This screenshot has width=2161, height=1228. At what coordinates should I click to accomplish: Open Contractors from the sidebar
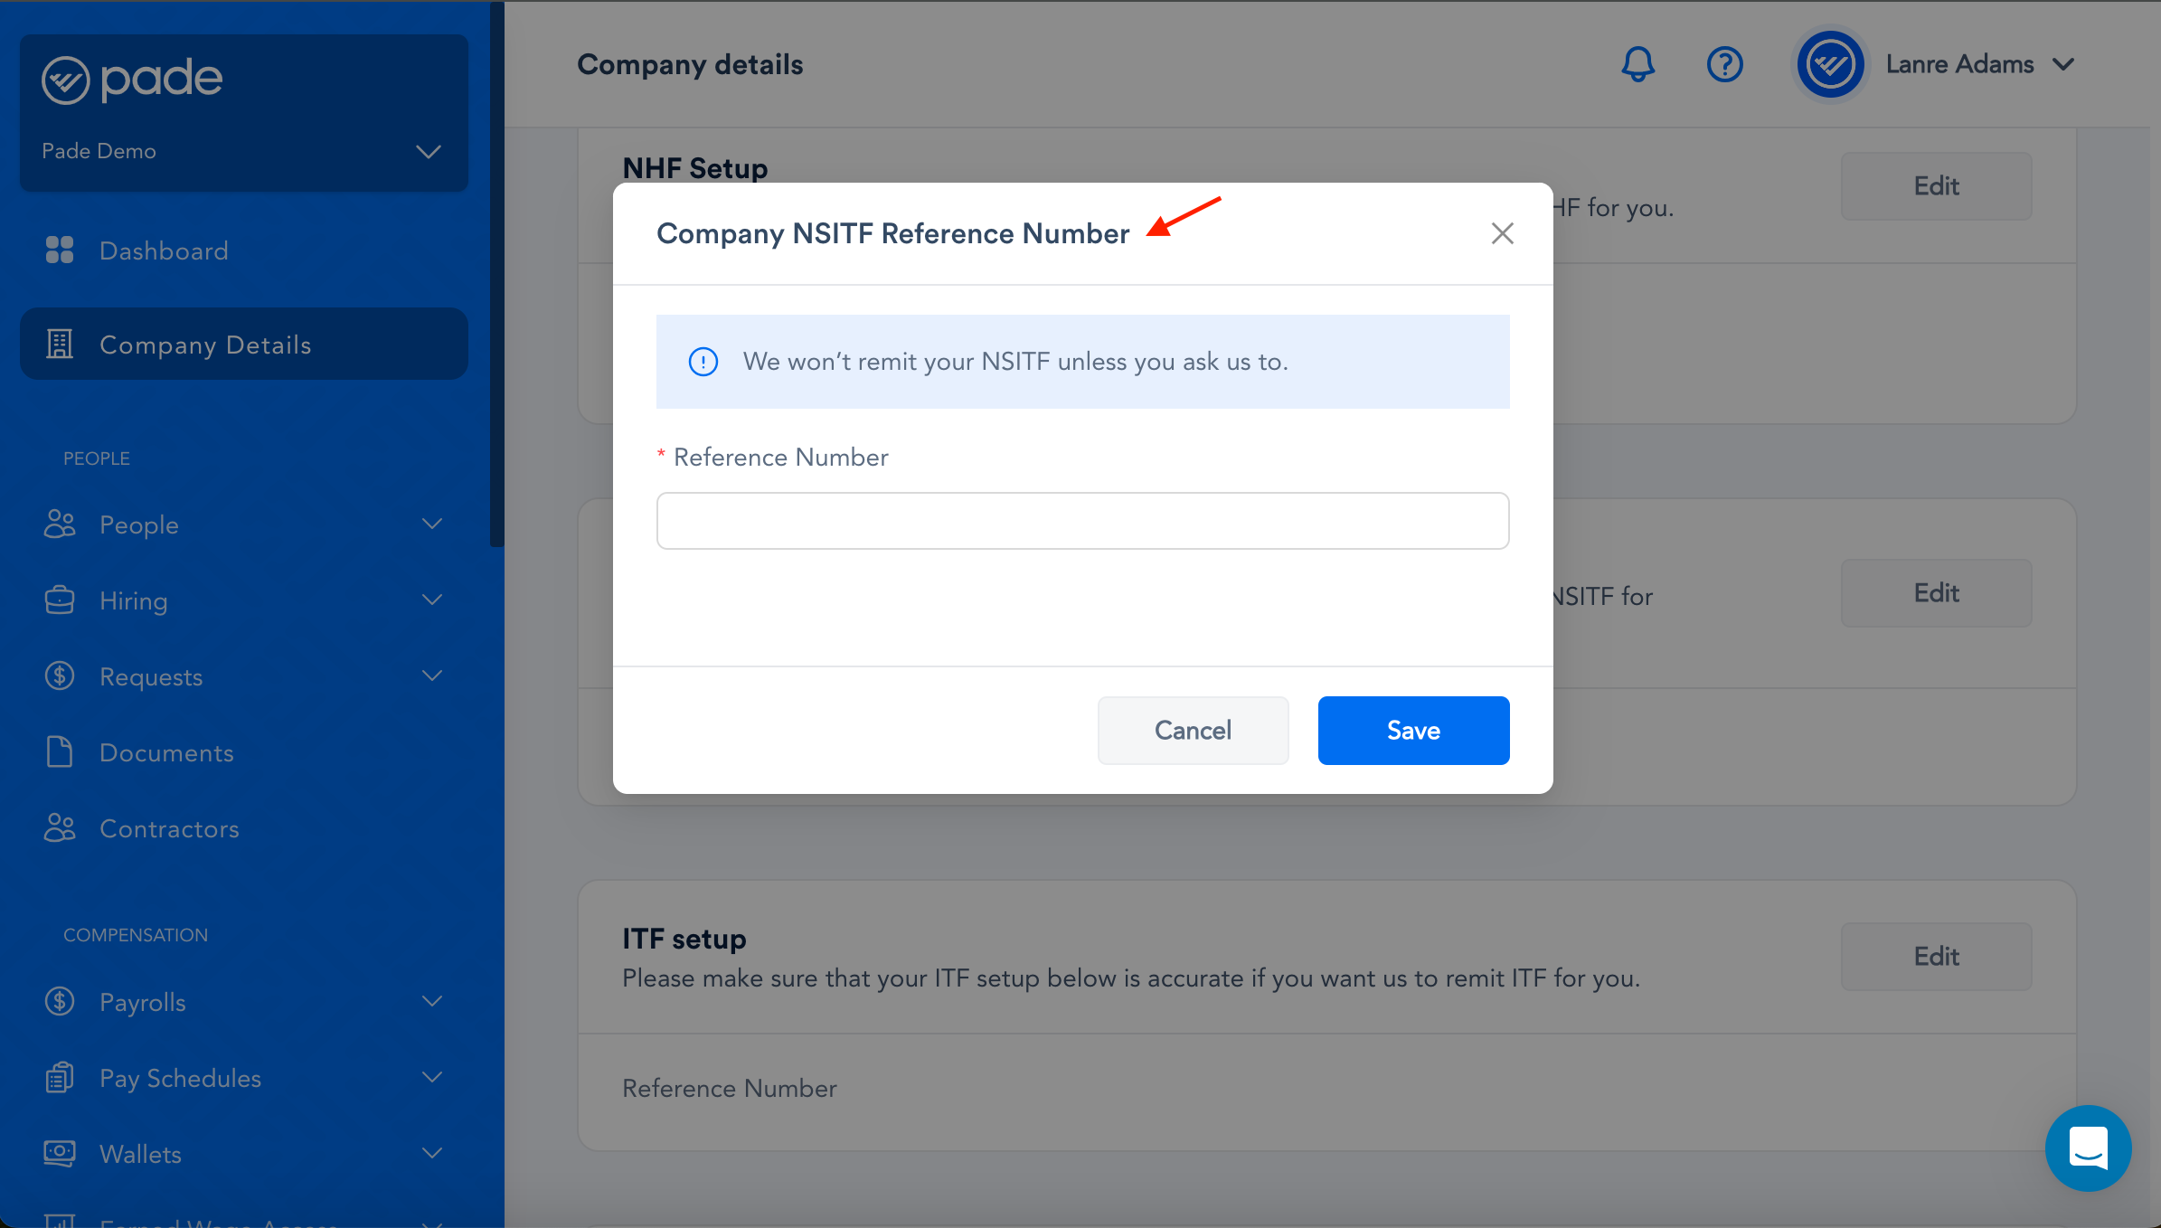[169, 828]
